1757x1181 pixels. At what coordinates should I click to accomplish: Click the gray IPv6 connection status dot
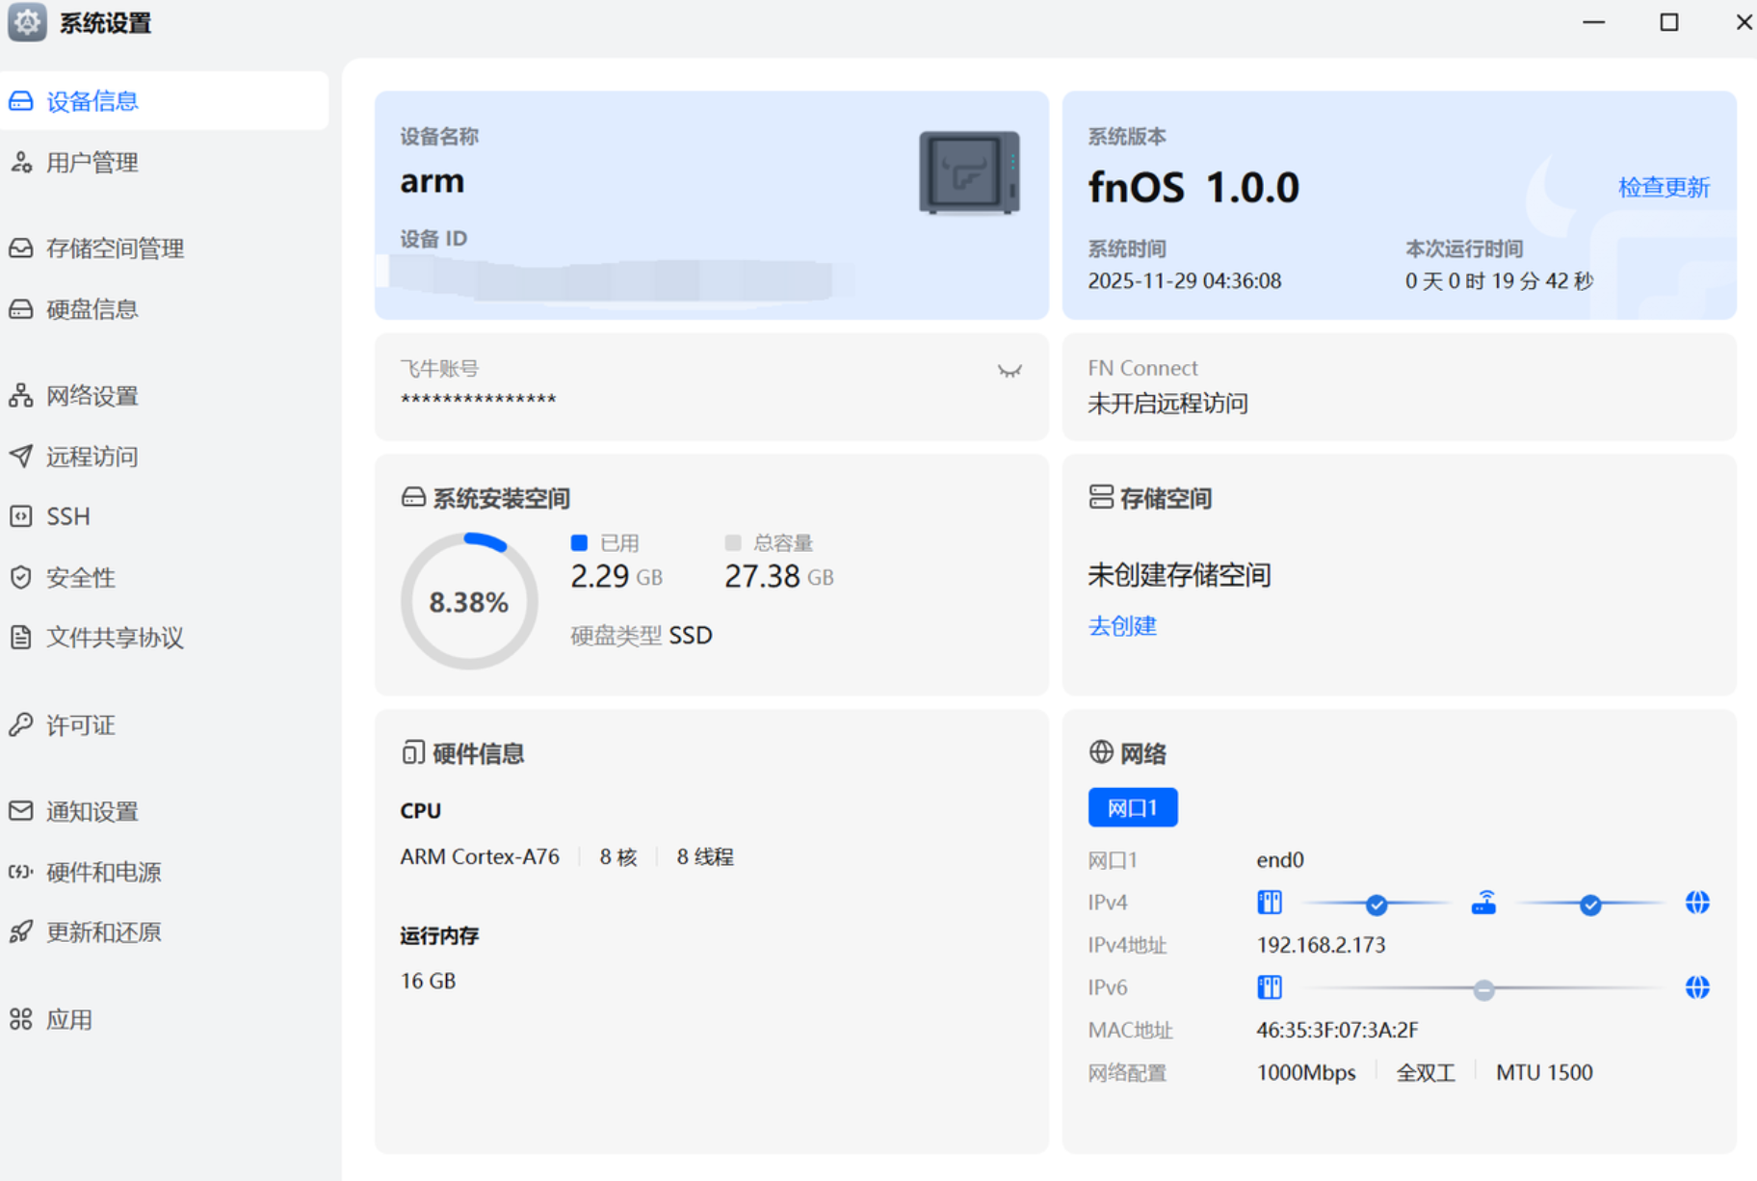click(x=1483, y=989)
